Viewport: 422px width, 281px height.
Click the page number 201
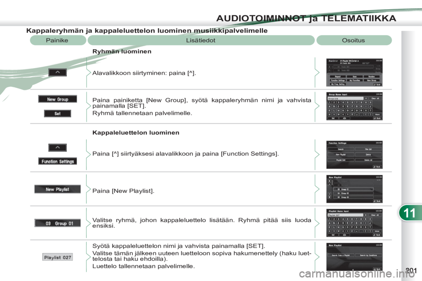[x=411, y=270]
